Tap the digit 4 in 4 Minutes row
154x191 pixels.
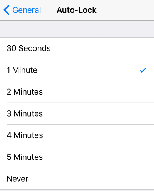tap(9, 135)
